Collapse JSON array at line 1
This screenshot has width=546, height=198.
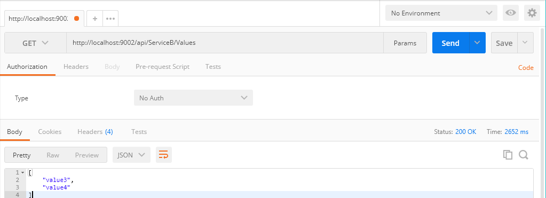click(22, 172)
